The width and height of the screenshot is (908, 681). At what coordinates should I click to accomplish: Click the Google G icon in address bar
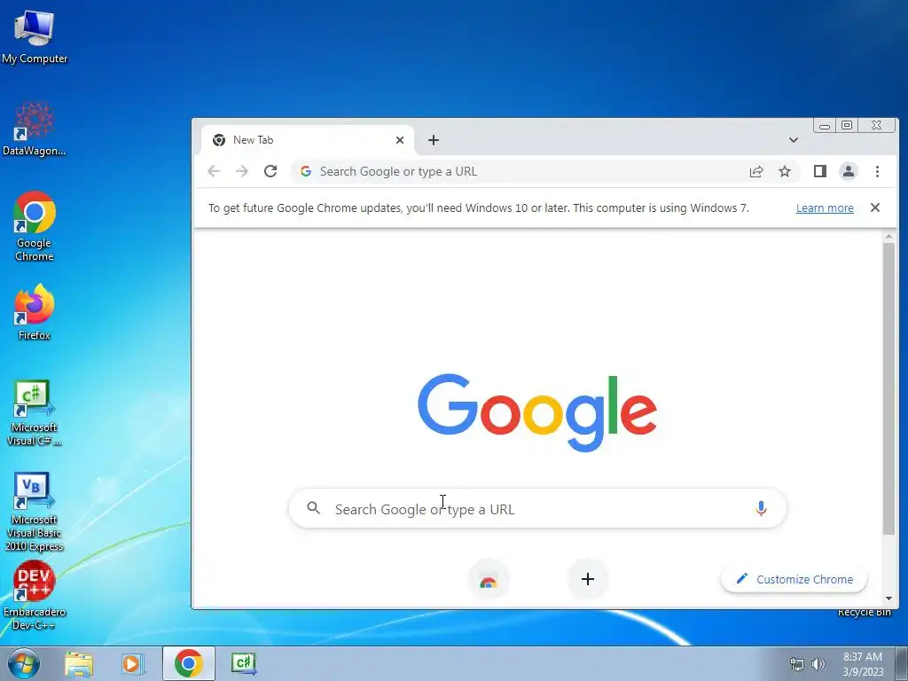point(306,171)
